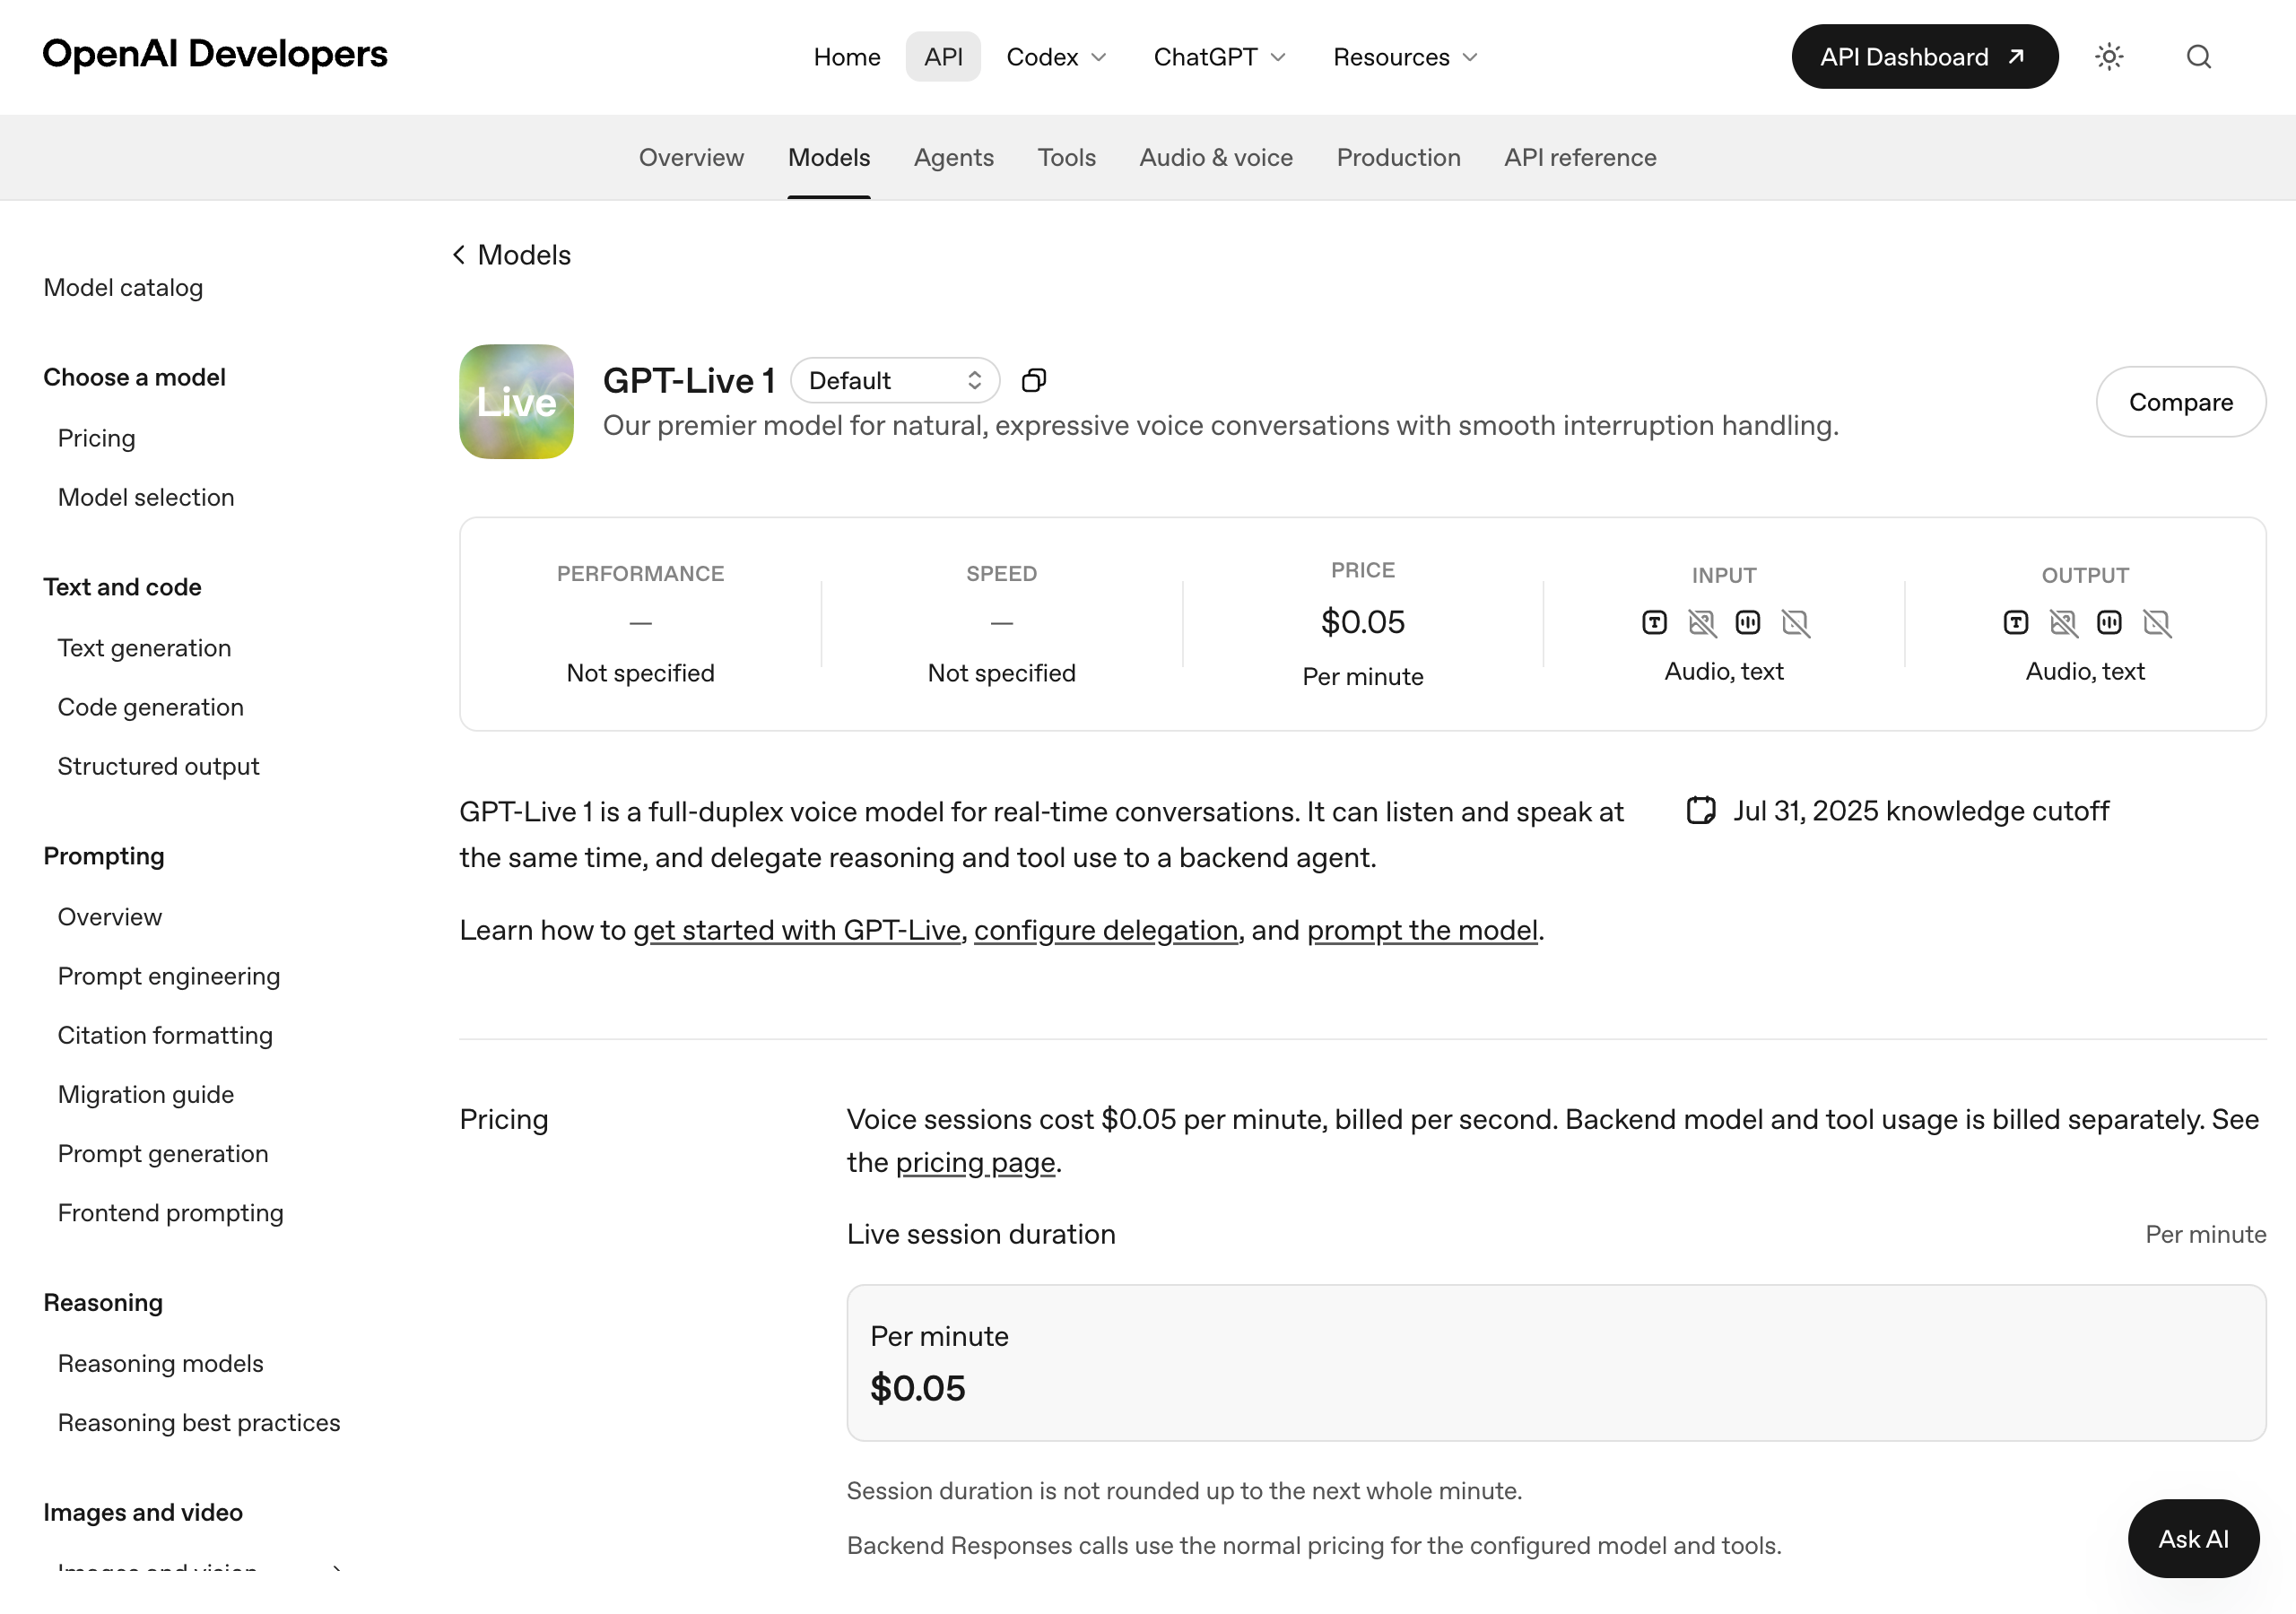The width and height of the screenshot is (2296, 1614).
Task: Open Structured output in the sidebar
Action: (x=158, y=766)
